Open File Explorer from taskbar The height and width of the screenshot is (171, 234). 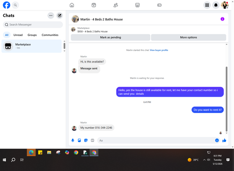point(49,152)
